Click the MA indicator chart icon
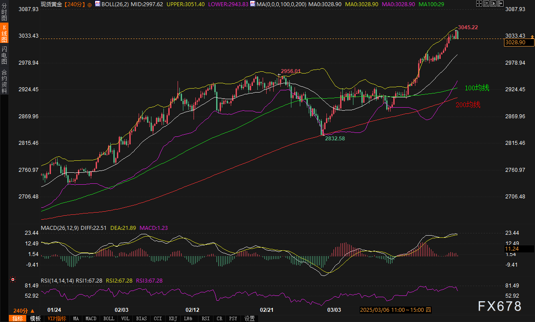Screen dimensions: 535x322 252,4
